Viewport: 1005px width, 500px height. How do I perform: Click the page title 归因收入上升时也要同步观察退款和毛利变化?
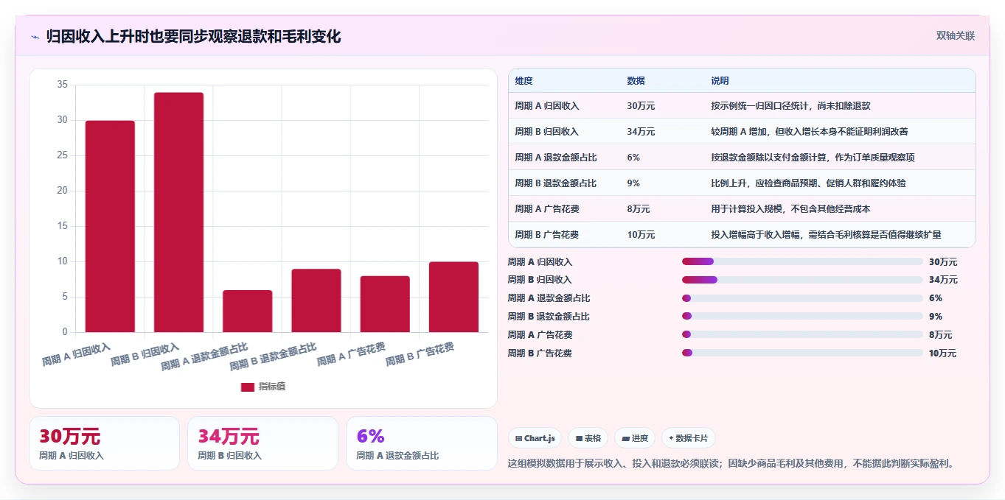pos(193,37)
